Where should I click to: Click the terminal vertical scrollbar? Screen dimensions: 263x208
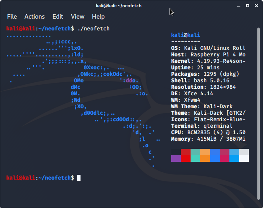pos(258,114)
